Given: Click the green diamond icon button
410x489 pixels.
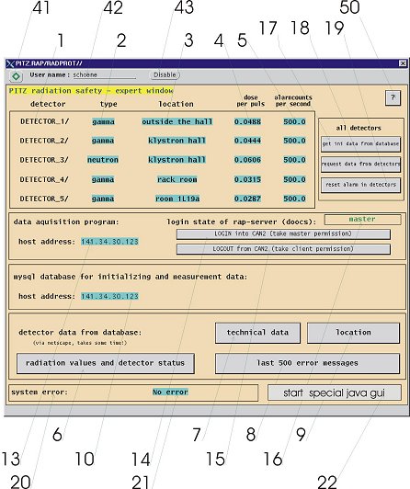Looking at the screenshot, I should [x=16, y=76].
